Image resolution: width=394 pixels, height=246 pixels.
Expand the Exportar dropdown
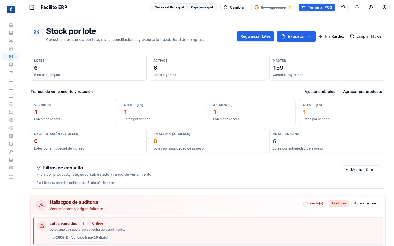[x=296, y=36]
